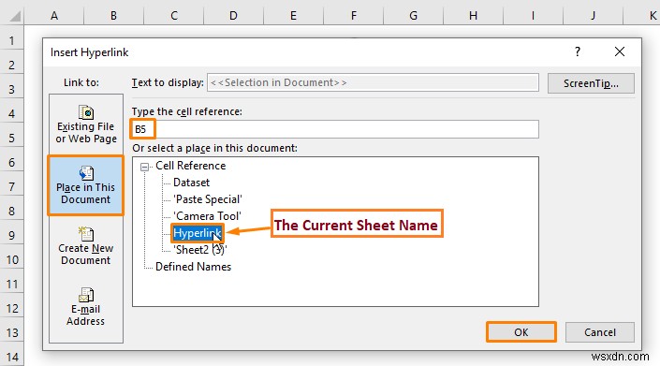Image resolution: width=660 pixels, height=366 pixels.
Task: Select row 8 header
Action: point(12,212)
